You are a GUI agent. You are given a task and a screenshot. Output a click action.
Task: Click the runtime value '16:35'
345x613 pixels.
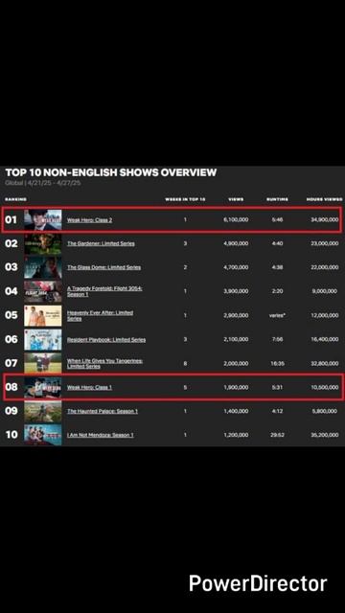(x=277, y=364)
